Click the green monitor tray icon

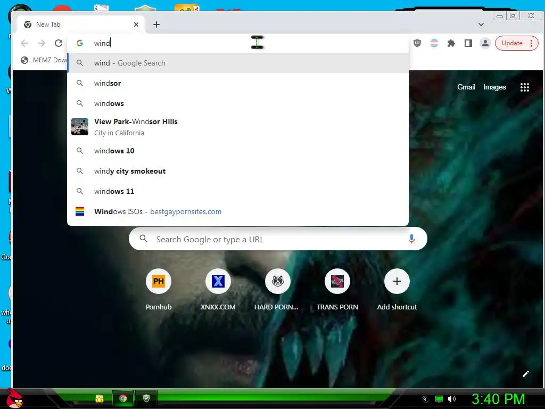439,399
